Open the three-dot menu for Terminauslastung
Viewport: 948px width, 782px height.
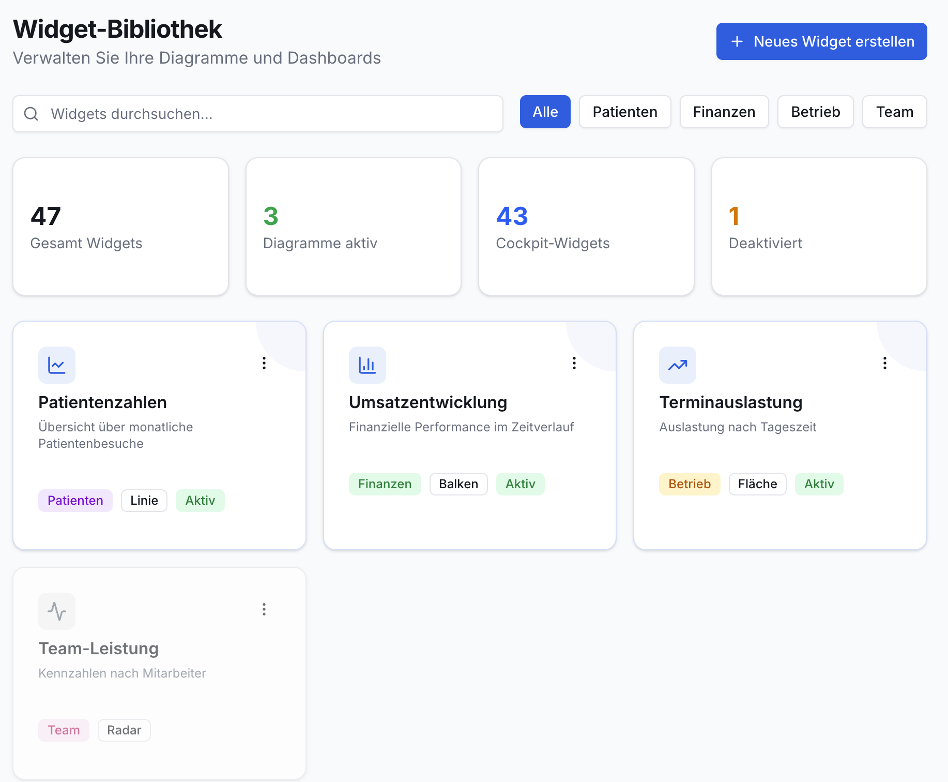click(x=885, y=363)
